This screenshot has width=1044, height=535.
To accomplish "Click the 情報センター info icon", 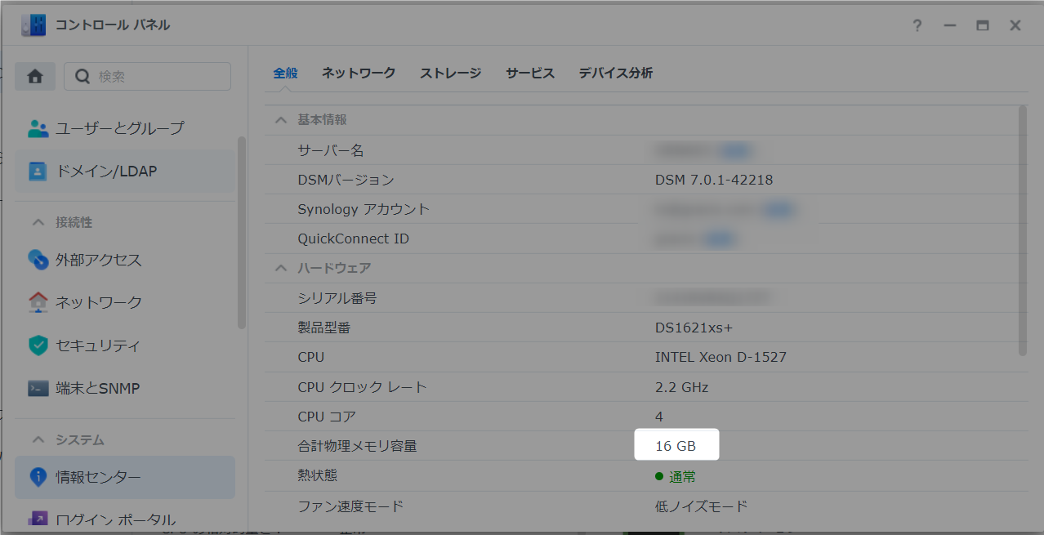I will point(38,477).
